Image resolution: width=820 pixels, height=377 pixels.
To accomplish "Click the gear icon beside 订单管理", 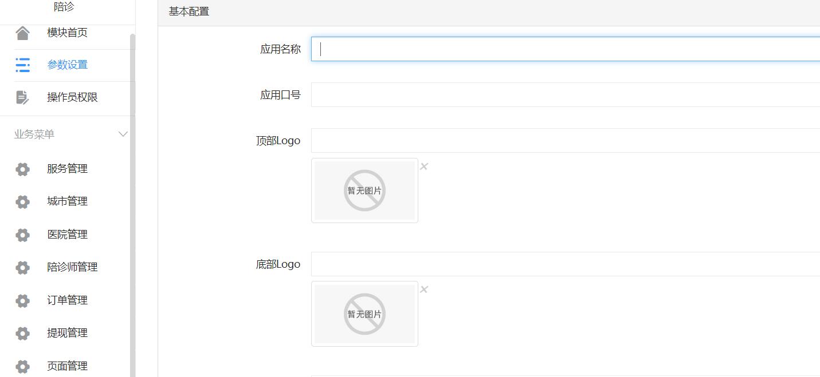I will pos(22,300).
